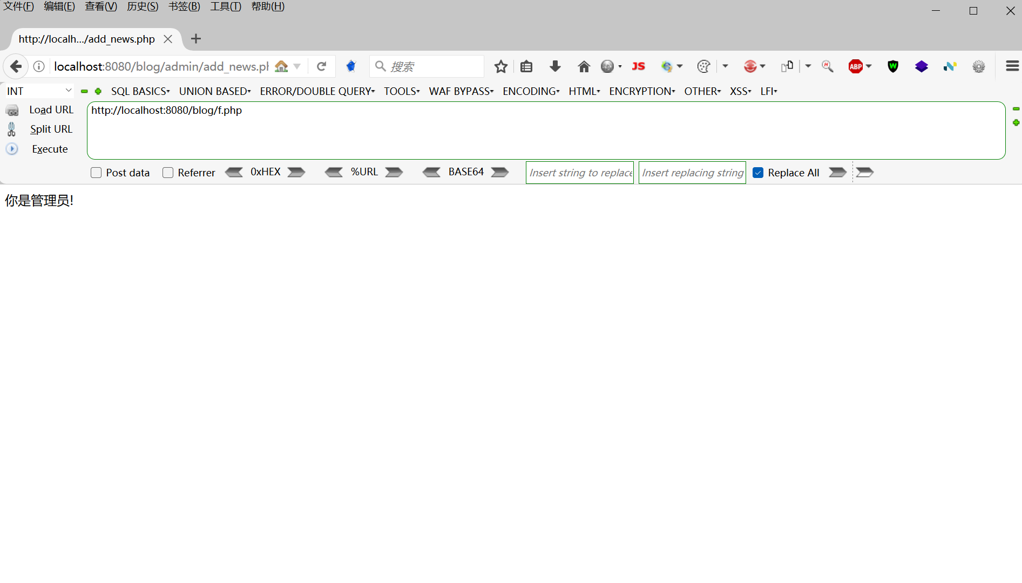
Task: Click the green W shield icon
Action: (x=893, y=66)
